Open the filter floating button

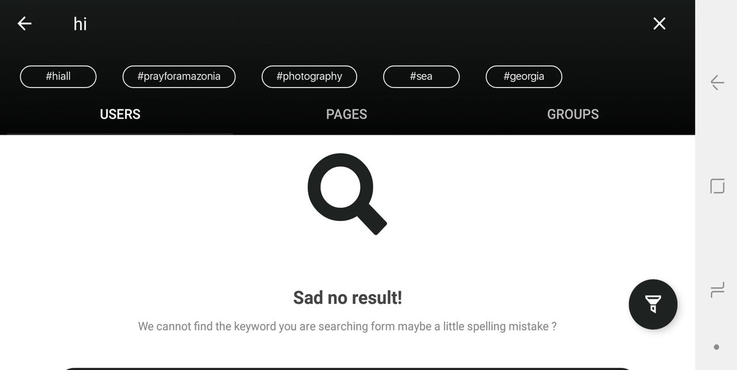pyautogui.click(x=653, y=304)
